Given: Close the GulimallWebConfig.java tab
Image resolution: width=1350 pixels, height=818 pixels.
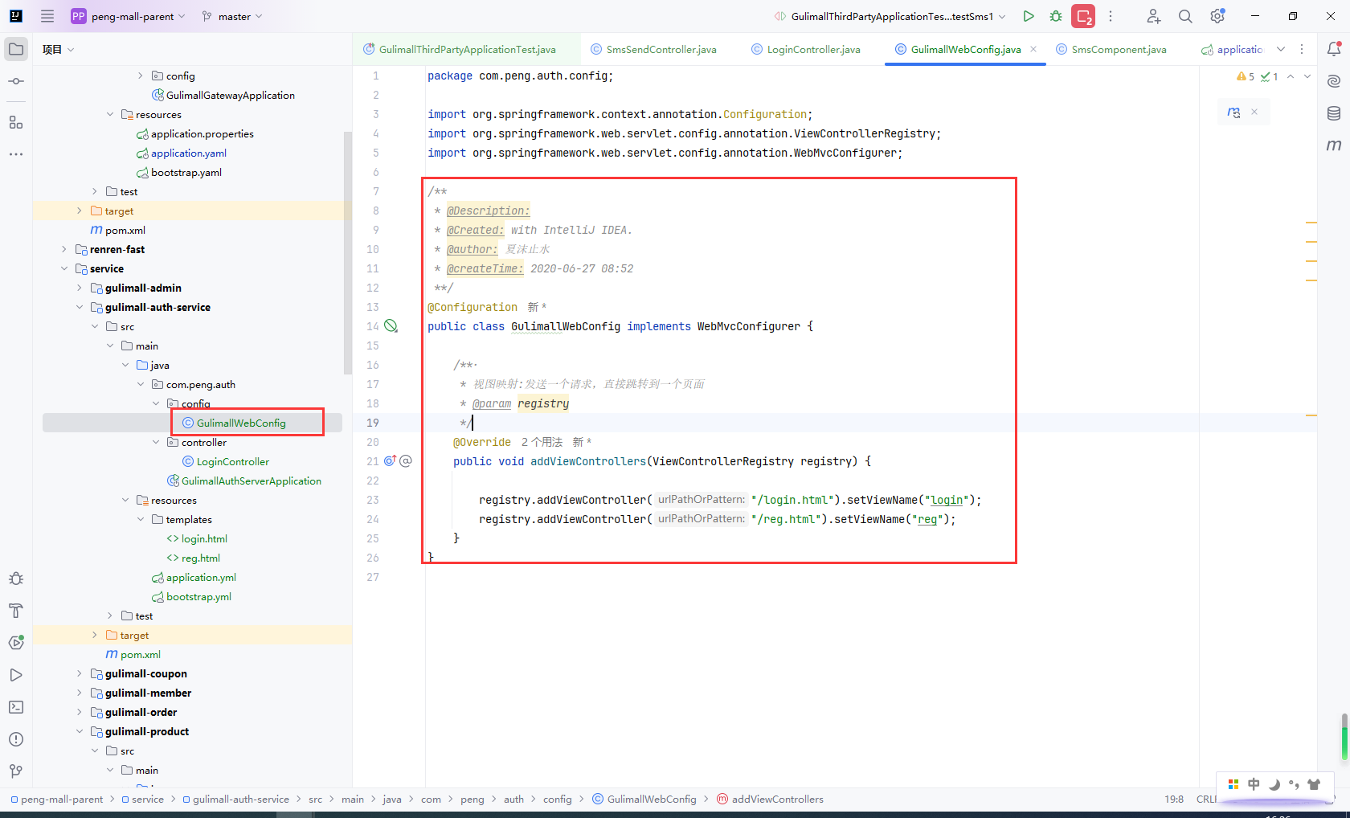Looking at the screenshot, I should (1033, 49).
